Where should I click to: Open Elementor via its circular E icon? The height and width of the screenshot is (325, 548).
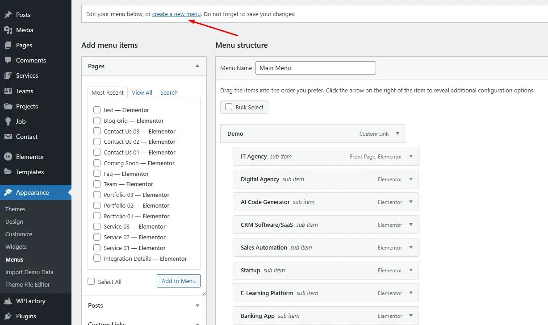(x=8, y=157)
